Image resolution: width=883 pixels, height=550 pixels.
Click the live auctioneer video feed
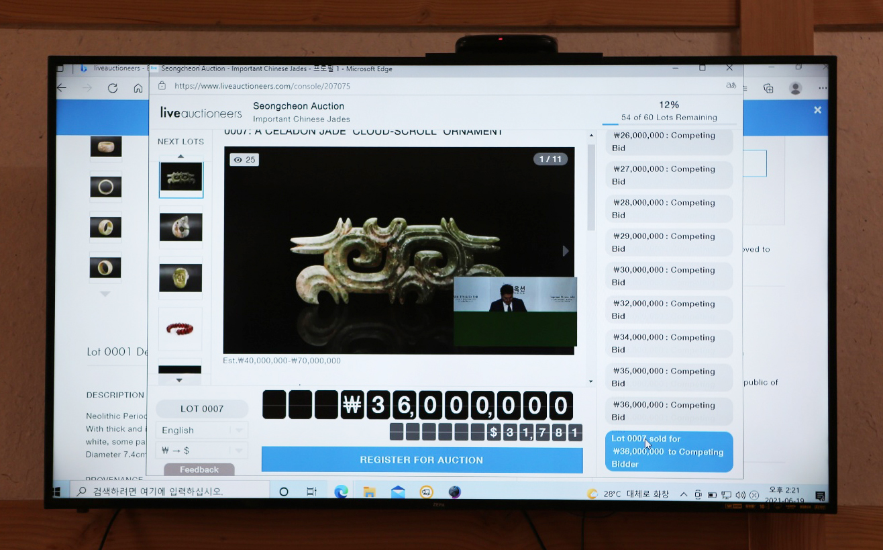point(515,311)
